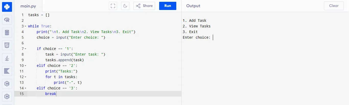349x105 pixels.
Task: Select the Python language icon in sidebar
Action: pyautogui.click(x=7, y=7)
